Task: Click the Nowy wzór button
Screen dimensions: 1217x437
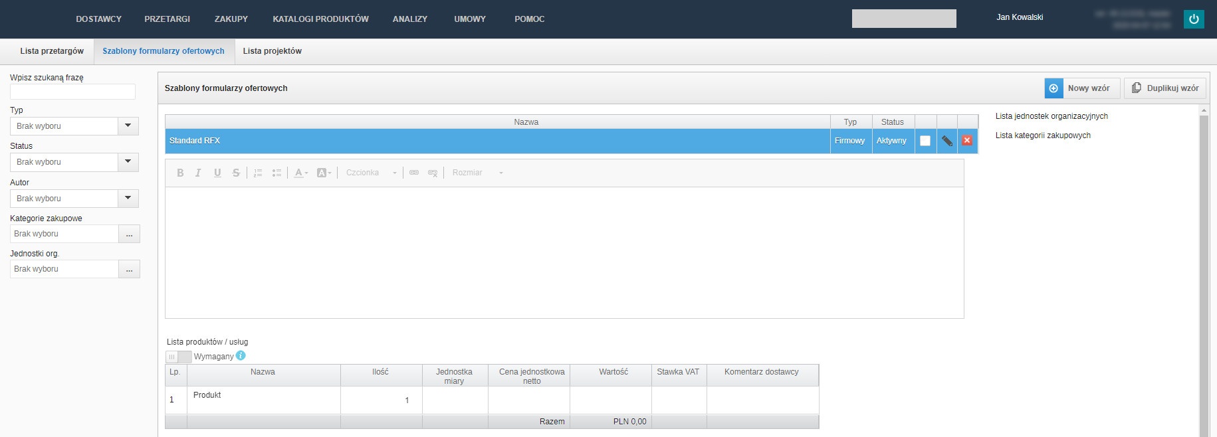Action: click(1081, 88)
